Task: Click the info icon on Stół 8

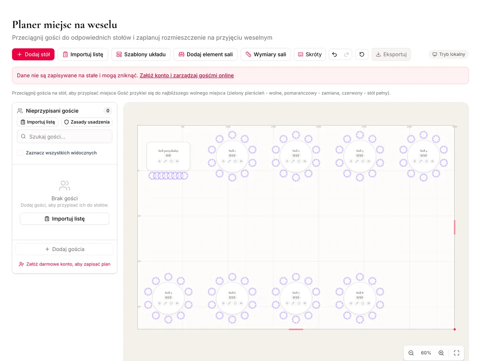Action: point(363,303)
